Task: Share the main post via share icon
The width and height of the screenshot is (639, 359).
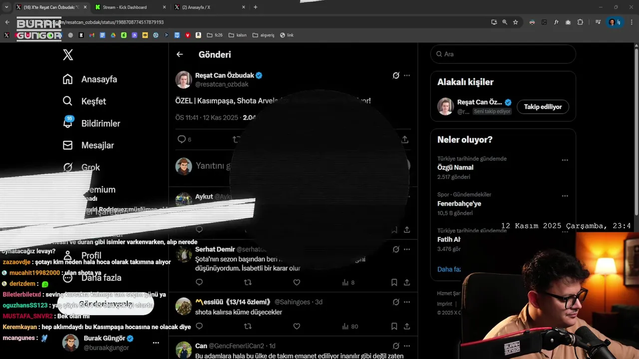Action: pos(405,140)
